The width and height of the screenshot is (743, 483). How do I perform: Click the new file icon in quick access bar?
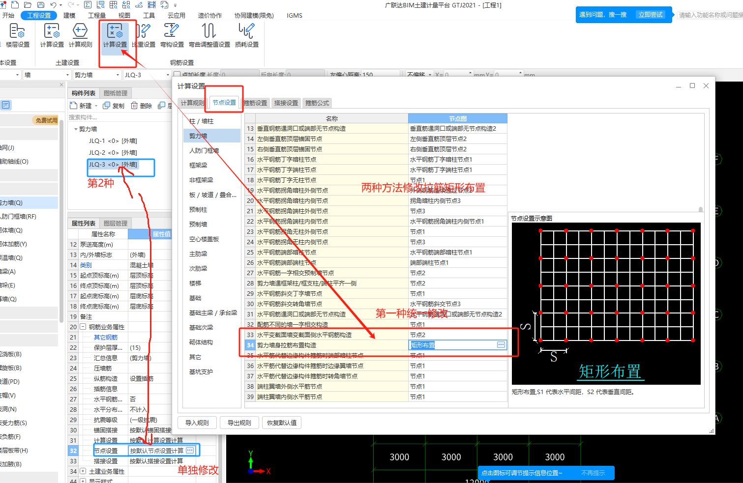[x=15, y=5]
